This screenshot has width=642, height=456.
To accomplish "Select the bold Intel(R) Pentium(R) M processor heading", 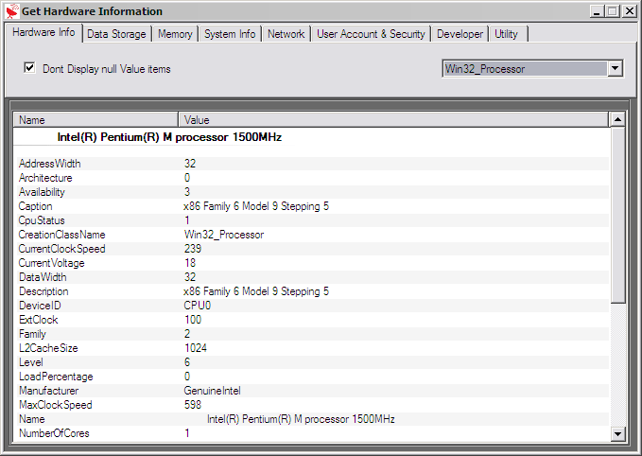I will coord(169,137).
